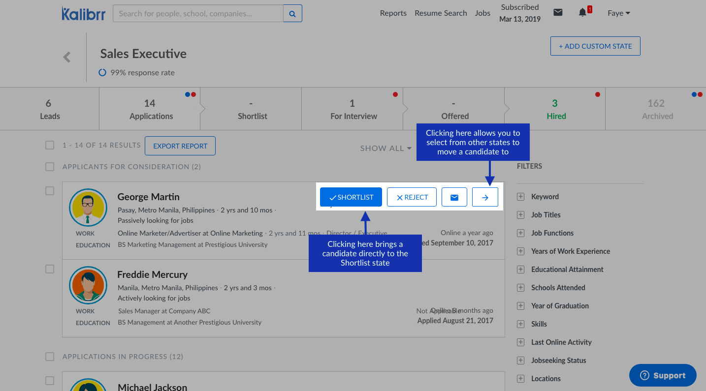
Task: Expand the Skills filter
Action: (x=520, y=324)
